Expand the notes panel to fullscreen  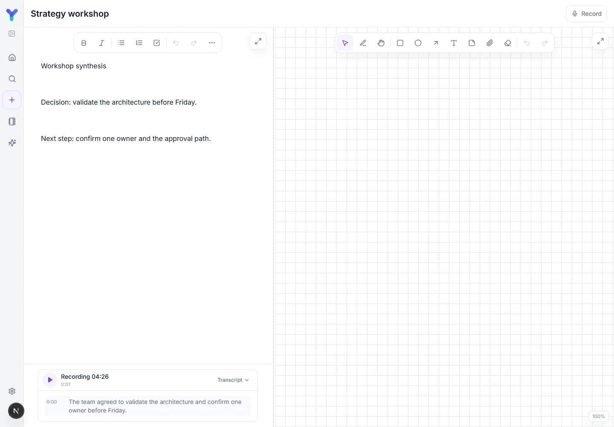[258, 41]
